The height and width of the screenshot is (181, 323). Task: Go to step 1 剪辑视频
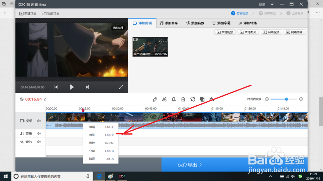tap(240, 13)
